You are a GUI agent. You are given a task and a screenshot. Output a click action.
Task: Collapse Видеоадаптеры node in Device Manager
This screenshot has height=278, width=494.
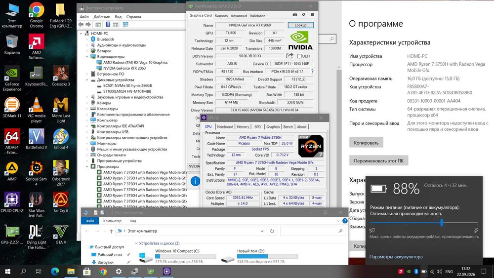[87, 57]
